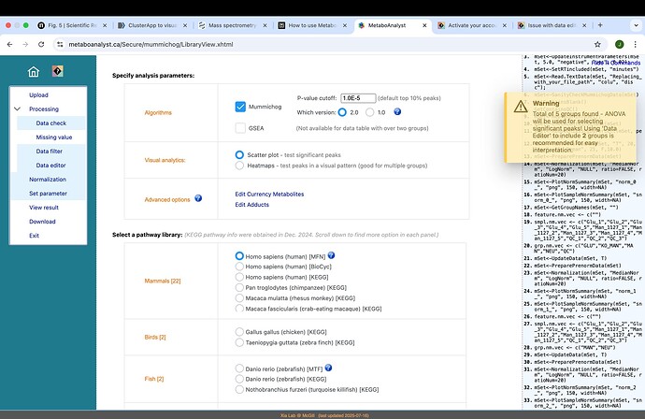The width and height of the screenshot is (645, 419).
Task: Select Homo sapiens (human) [MFN] library
Action: (239, 256)
